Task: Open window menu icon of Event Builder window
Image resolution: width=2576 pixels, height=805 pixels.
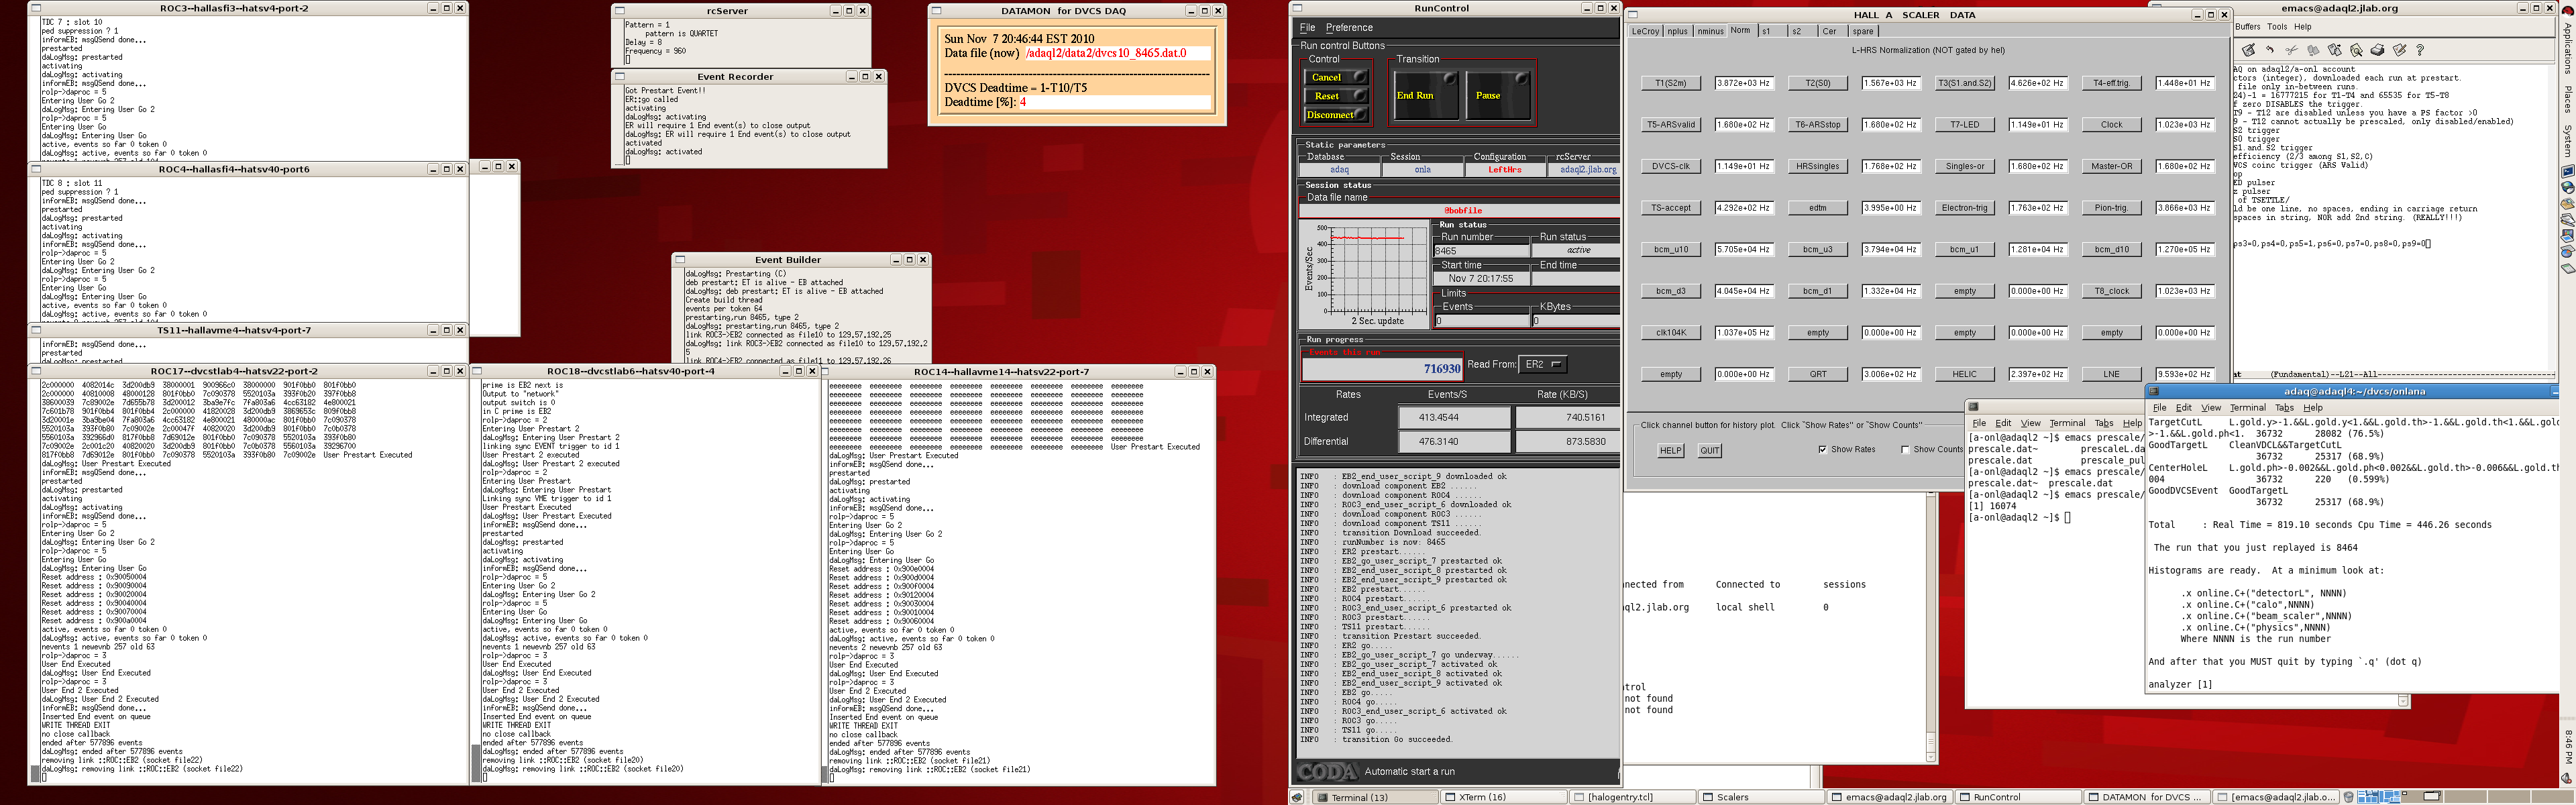Action: (x=680, y=260)
